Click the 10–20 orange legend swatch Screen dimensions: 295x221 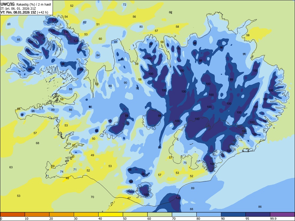(x=37, y=215)
